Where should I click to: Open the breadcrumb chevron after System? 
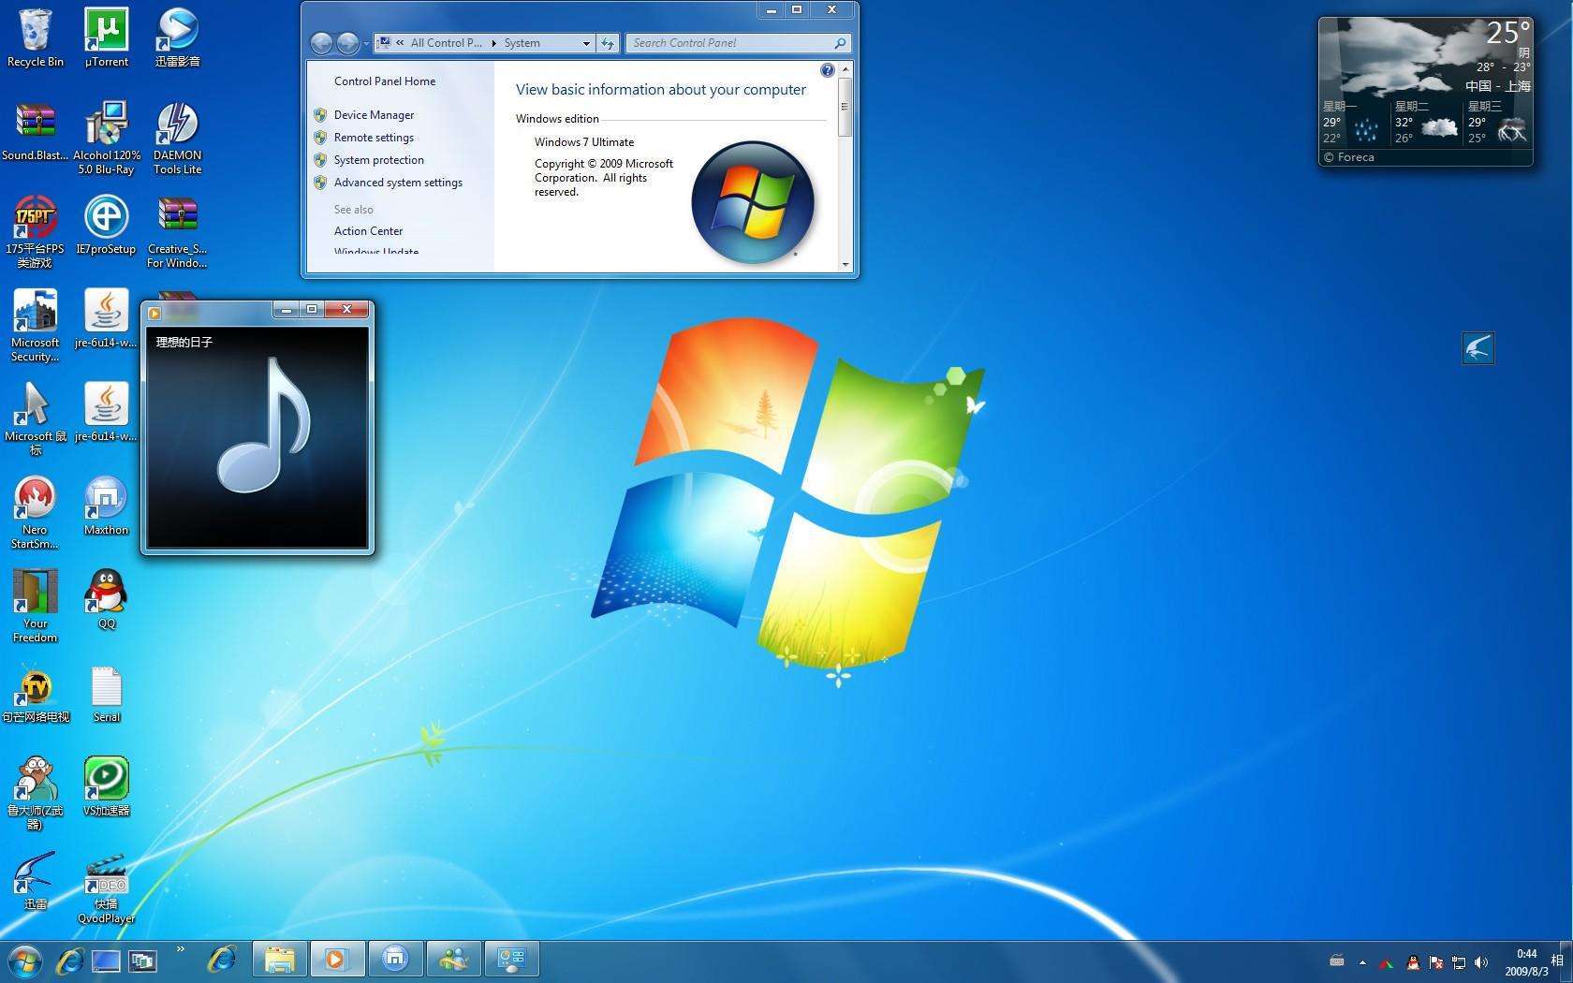point(587,42)
